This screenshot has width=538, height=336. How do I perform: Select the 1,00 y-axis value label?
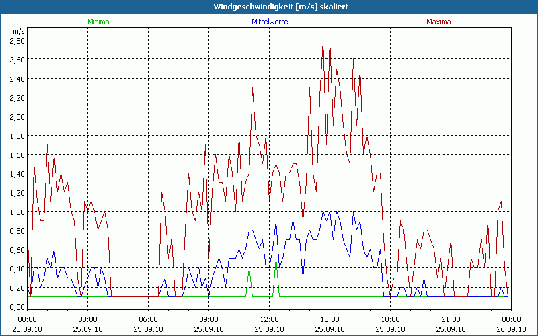pos(17,212)
